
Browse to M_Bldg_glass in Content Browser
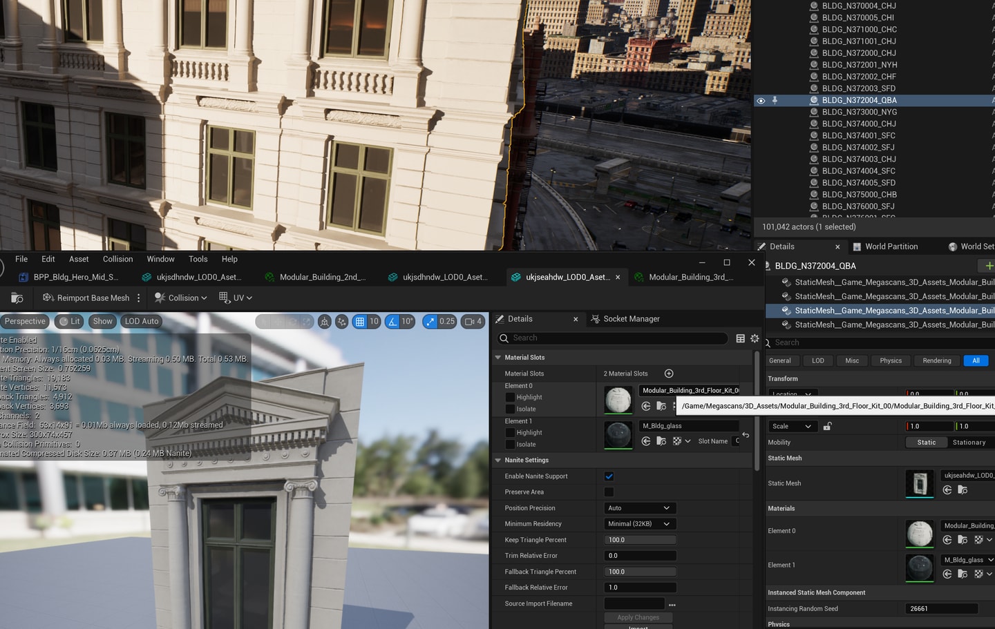[x=661, y=441]
